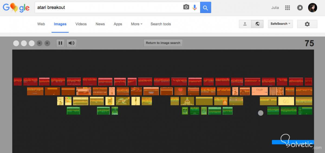The height and width of the screenshot is (153, 325).
Task: Click the blue game paddle
Action: click(x=293, y=142)
